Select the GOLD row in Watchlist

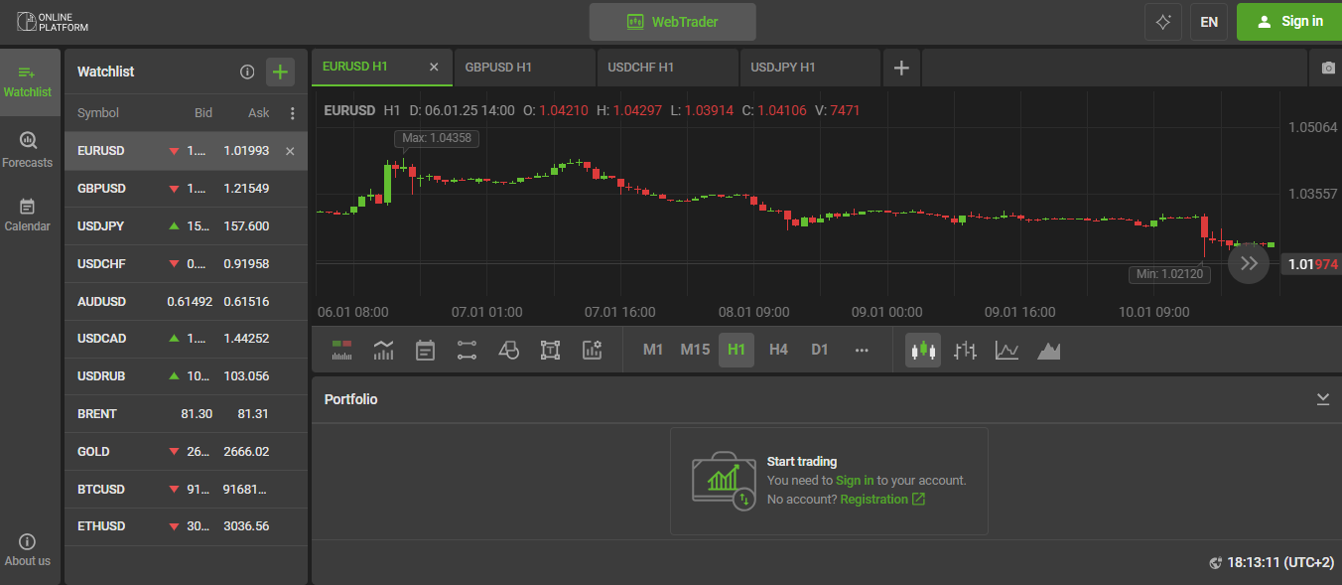pos(186,451)
